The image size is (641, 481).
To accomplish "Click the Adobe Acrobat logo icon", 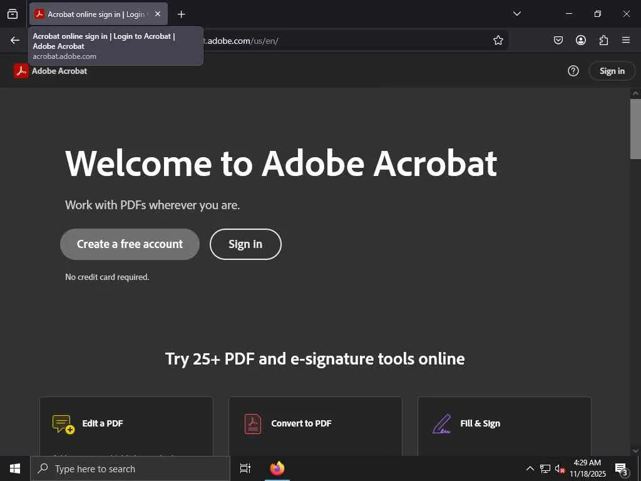I will point(21,71).
